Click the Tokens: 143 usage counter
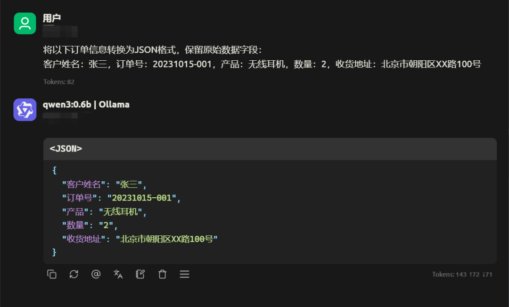 462,274
